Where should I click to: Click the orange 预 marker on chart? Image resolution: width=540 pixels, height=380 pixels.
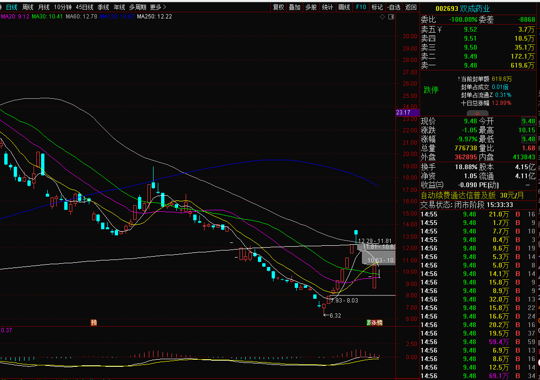pos(94,323)
